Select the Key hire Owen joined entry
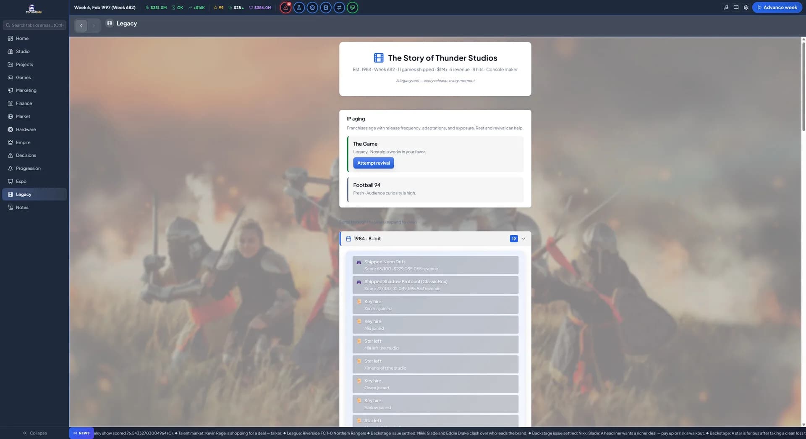 click(435, 384)
